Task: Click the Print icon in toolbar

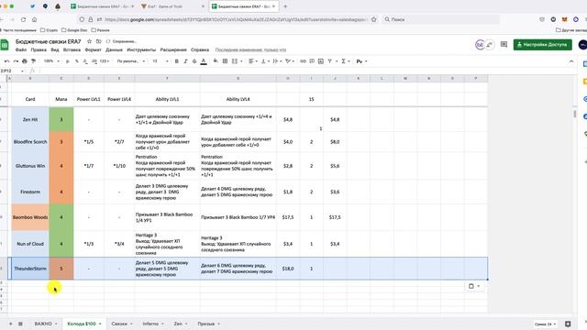Action: 25,61
